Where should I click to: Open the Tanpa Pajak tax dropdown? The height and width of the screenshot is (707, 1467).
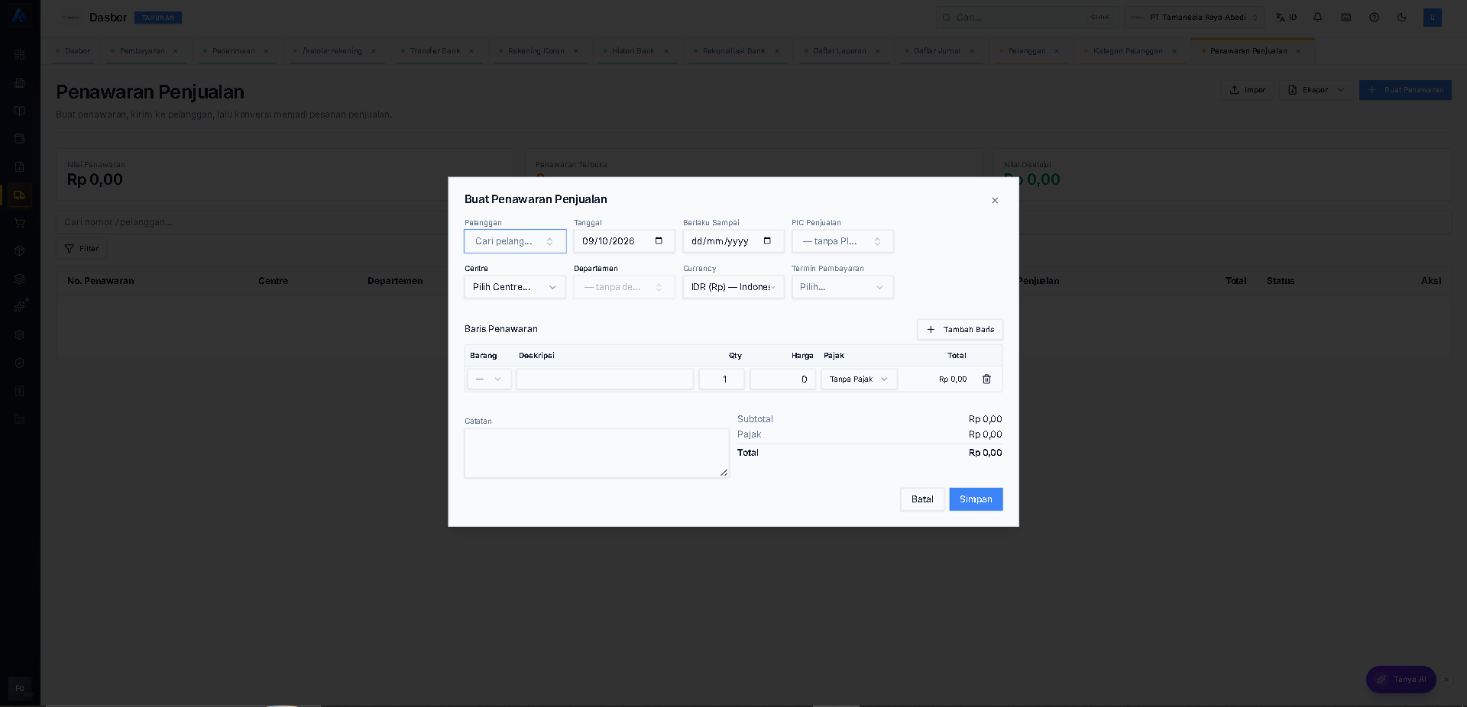[859, 379]
